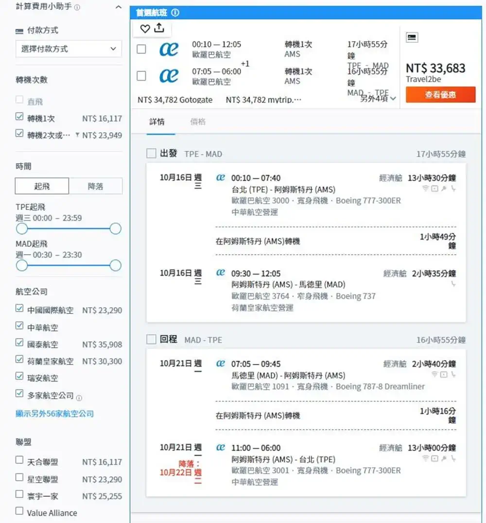Image resolution: width=486 pixels, height=523 pixels.
Task: Click the small airline logo beside 11:00 — 06:00
Action: pos(221,447)
